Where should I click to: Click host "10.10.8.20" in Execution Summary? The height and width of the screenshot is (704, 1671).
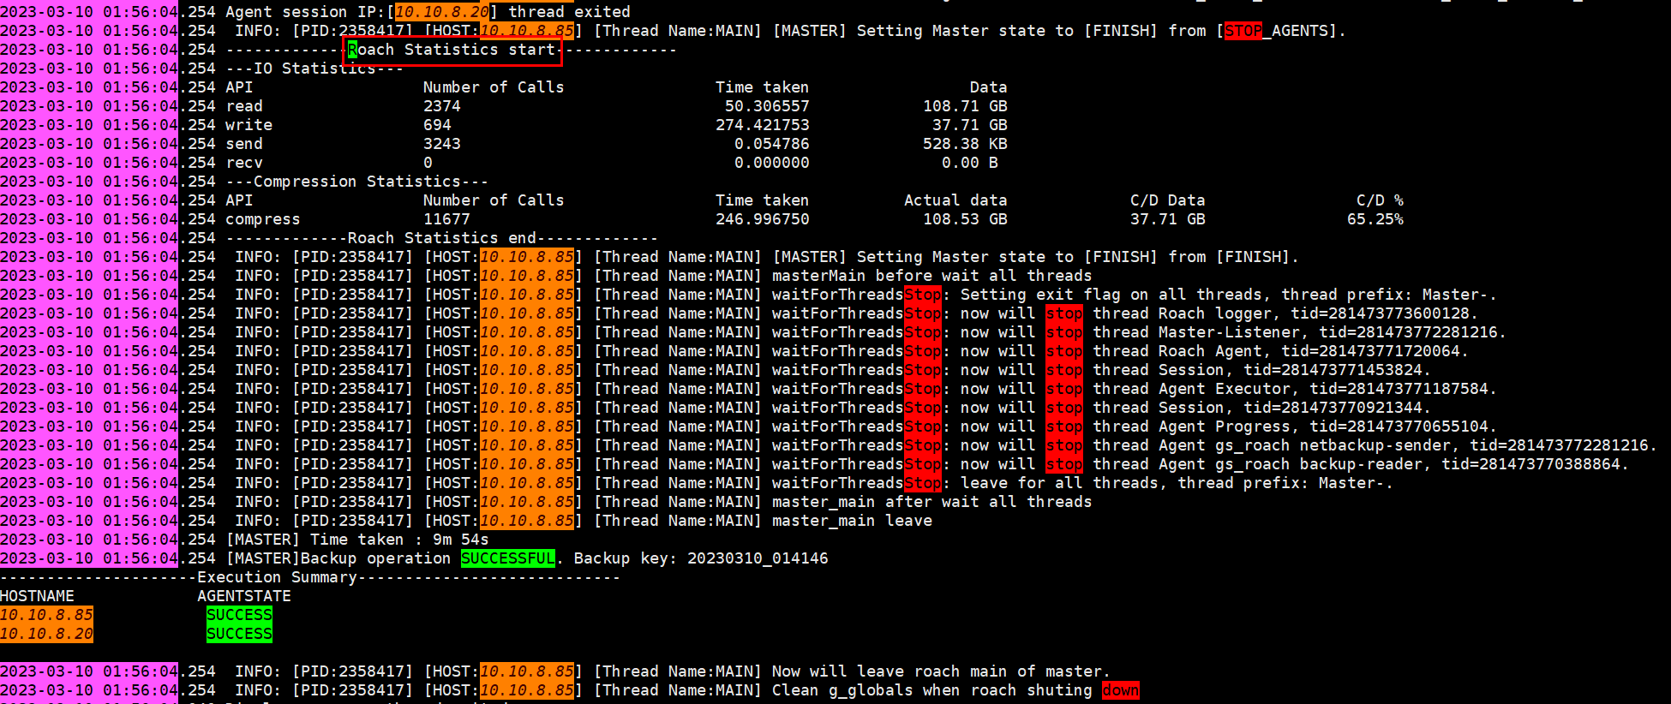46,634
